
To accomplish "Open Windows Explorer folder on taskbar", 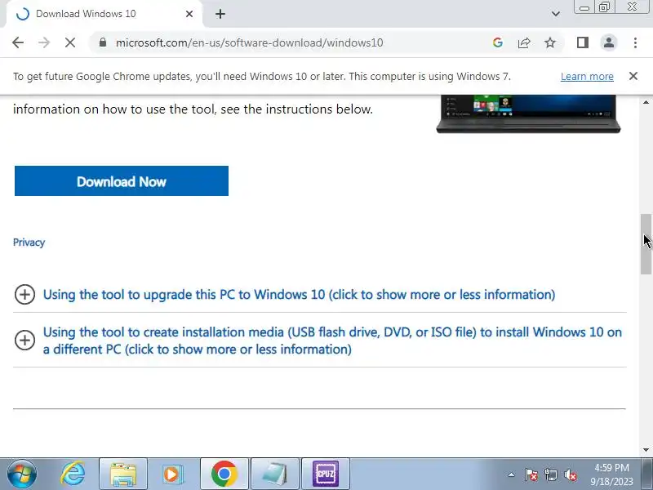I will click(123, 474).
